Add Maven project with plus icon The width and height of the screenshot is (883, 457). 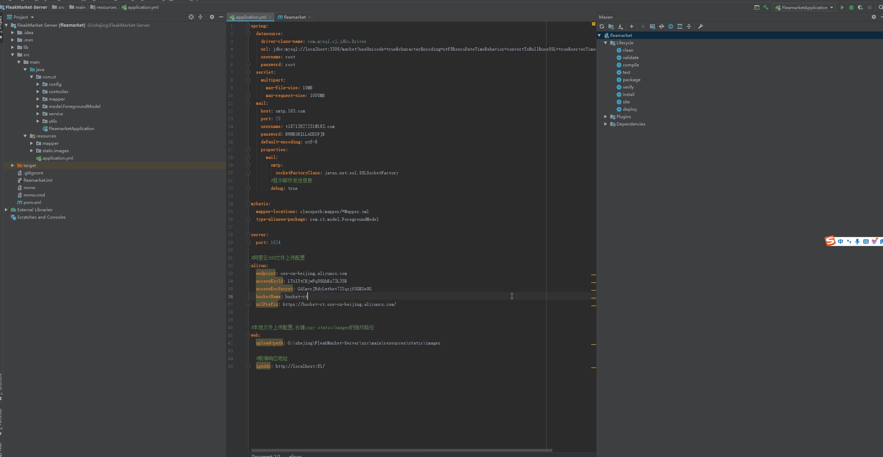tap(632, 26)
